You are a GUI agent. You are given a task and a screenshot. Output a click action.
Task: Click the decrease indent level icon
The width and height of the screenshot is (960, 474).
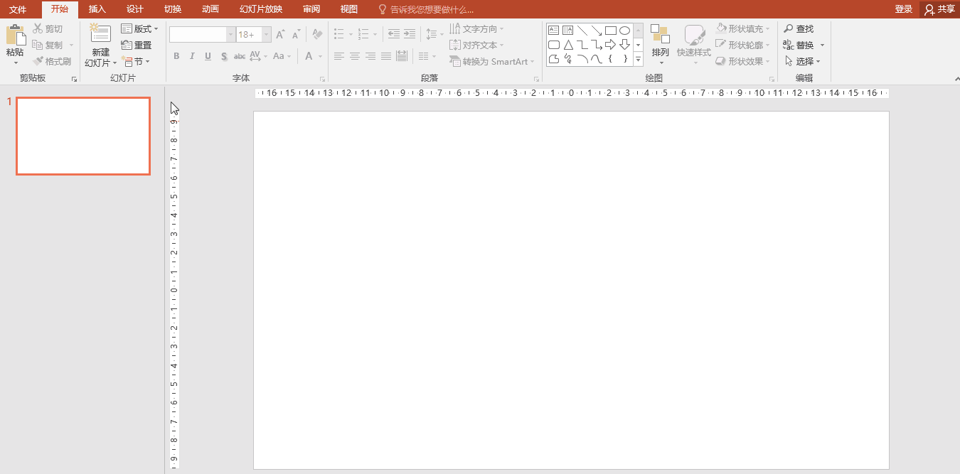(x=394, y=33)
